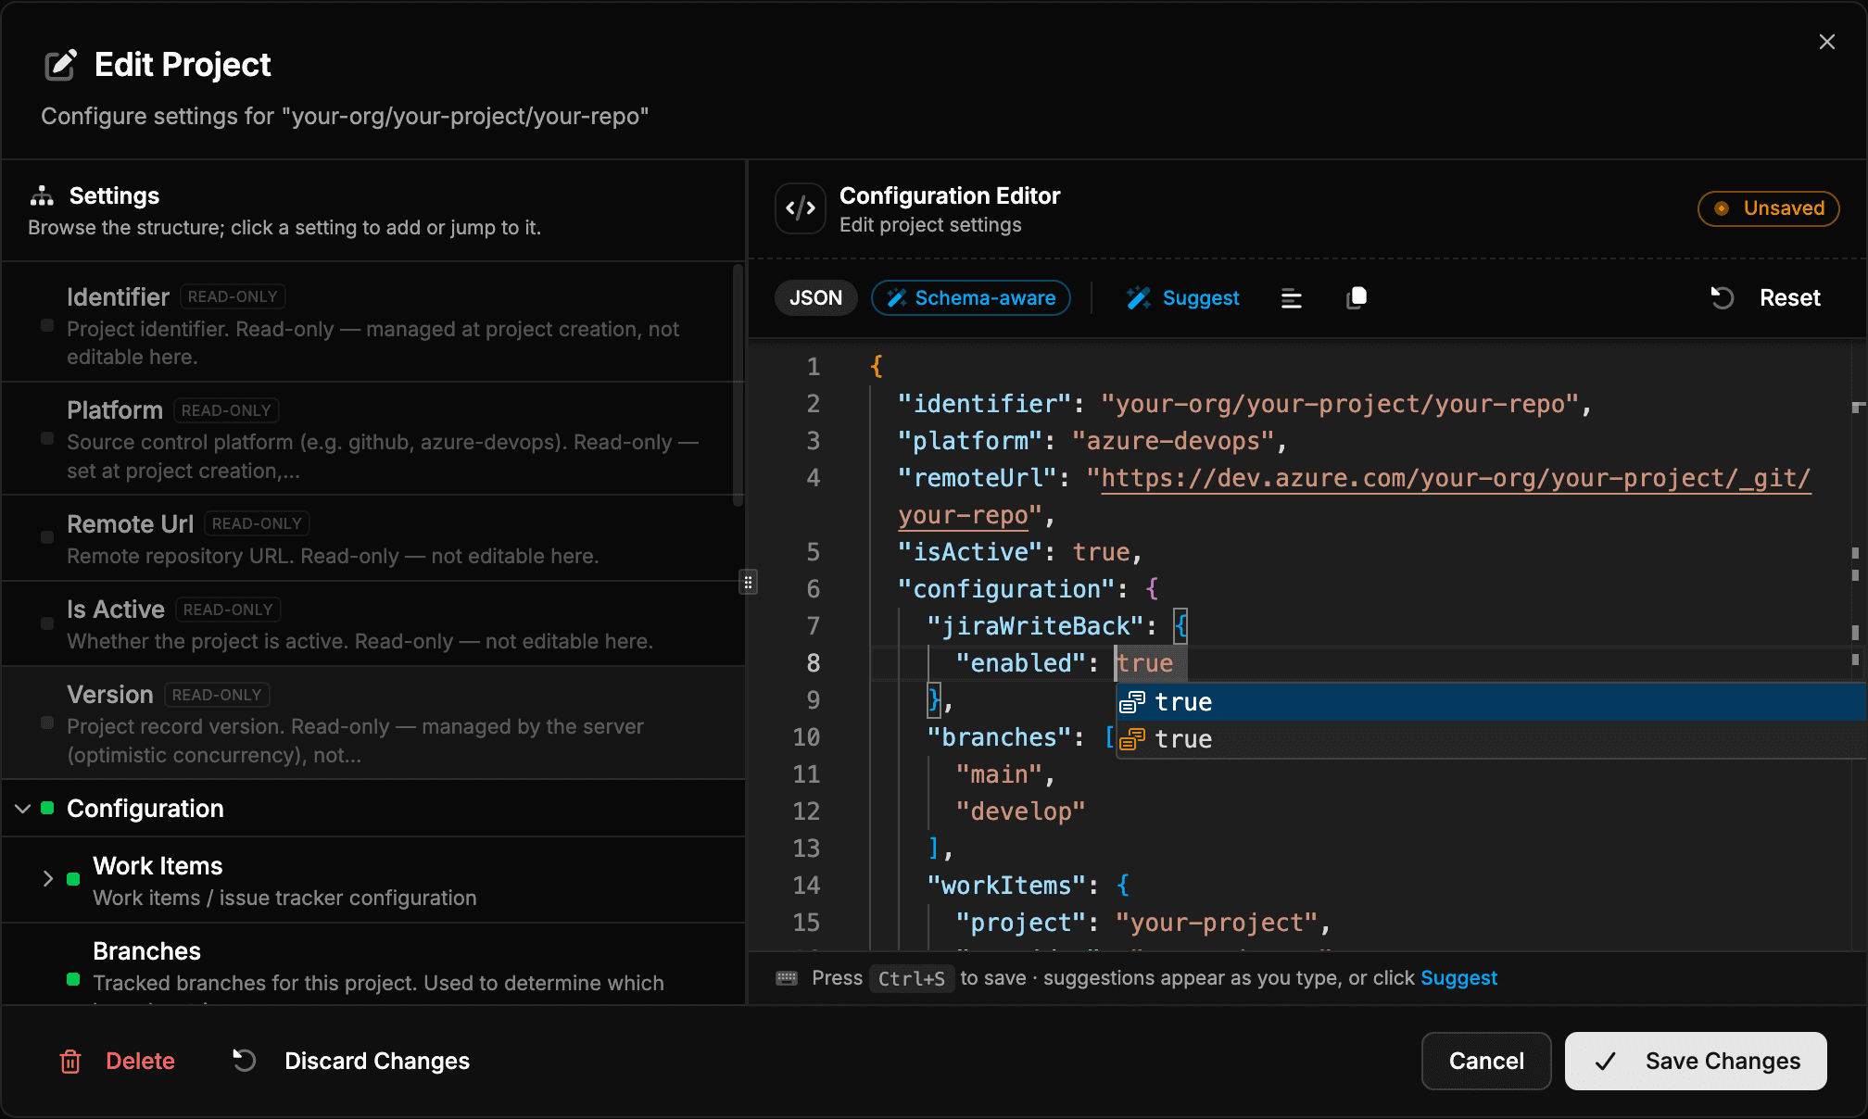The image size is (1868, 1119).
Task: Click "your-project" value on line 15
Action: pyautogui.click(x=1217, y=923)
